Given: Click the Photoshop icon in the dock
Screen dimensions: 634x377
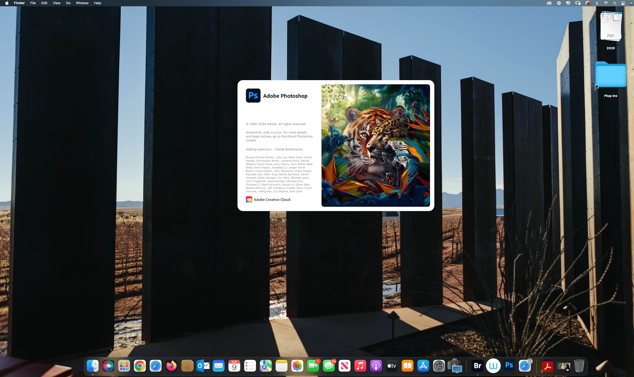Looking at the screenshot, I should [x=509, y=366].
